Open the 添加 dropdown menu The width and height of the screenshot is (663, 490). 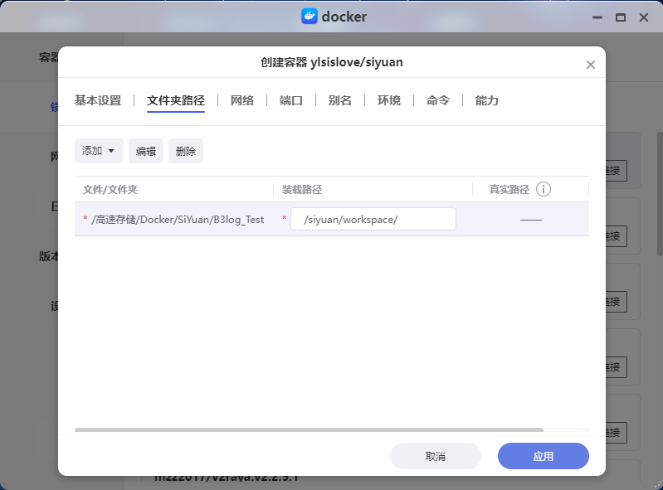point(99,151)
